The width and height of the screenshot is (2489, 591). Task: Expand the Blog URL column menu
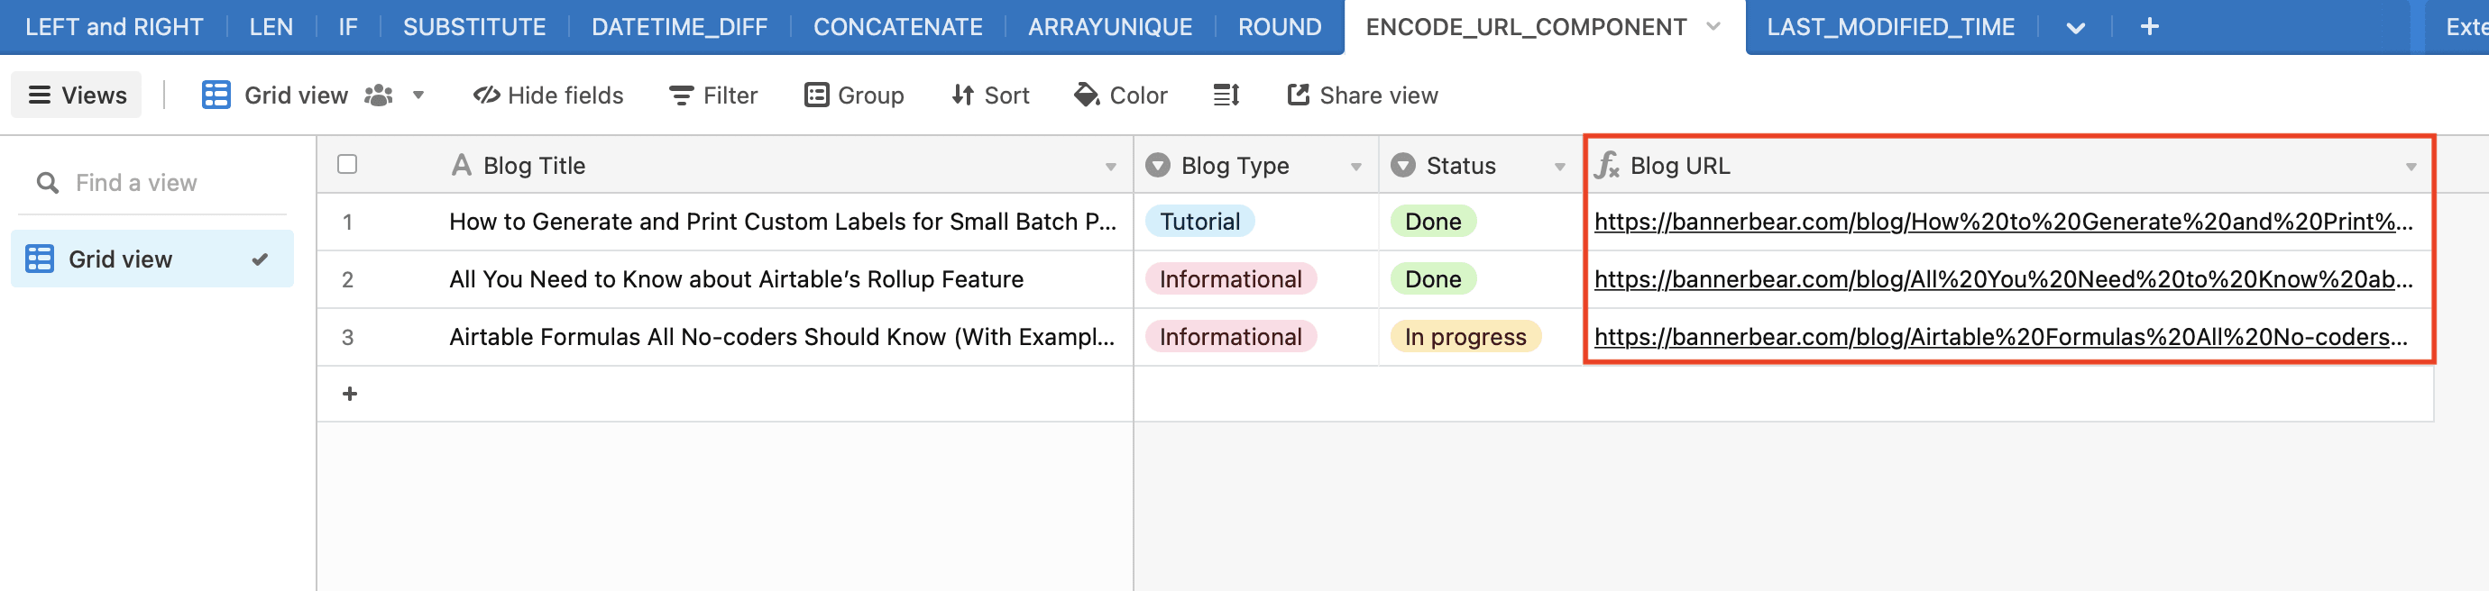coord(2411,167)
